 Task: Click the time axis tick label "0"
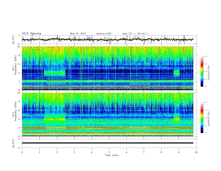22,152
